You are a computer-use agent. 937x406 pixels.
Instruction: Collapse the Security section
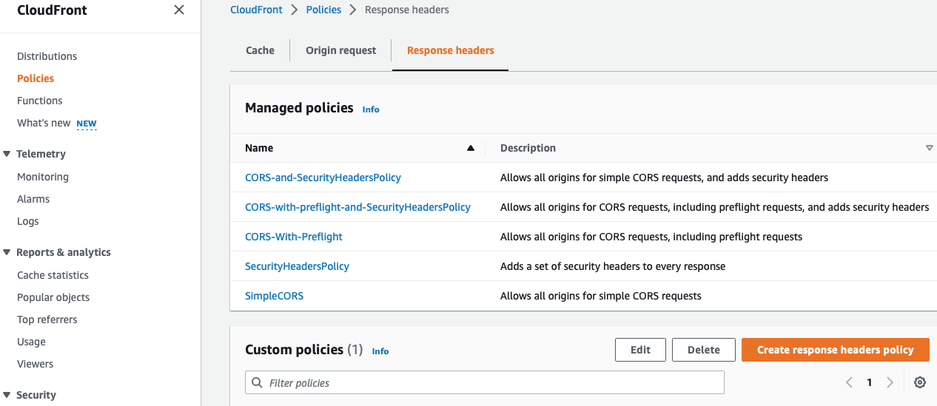click(7, 395)
